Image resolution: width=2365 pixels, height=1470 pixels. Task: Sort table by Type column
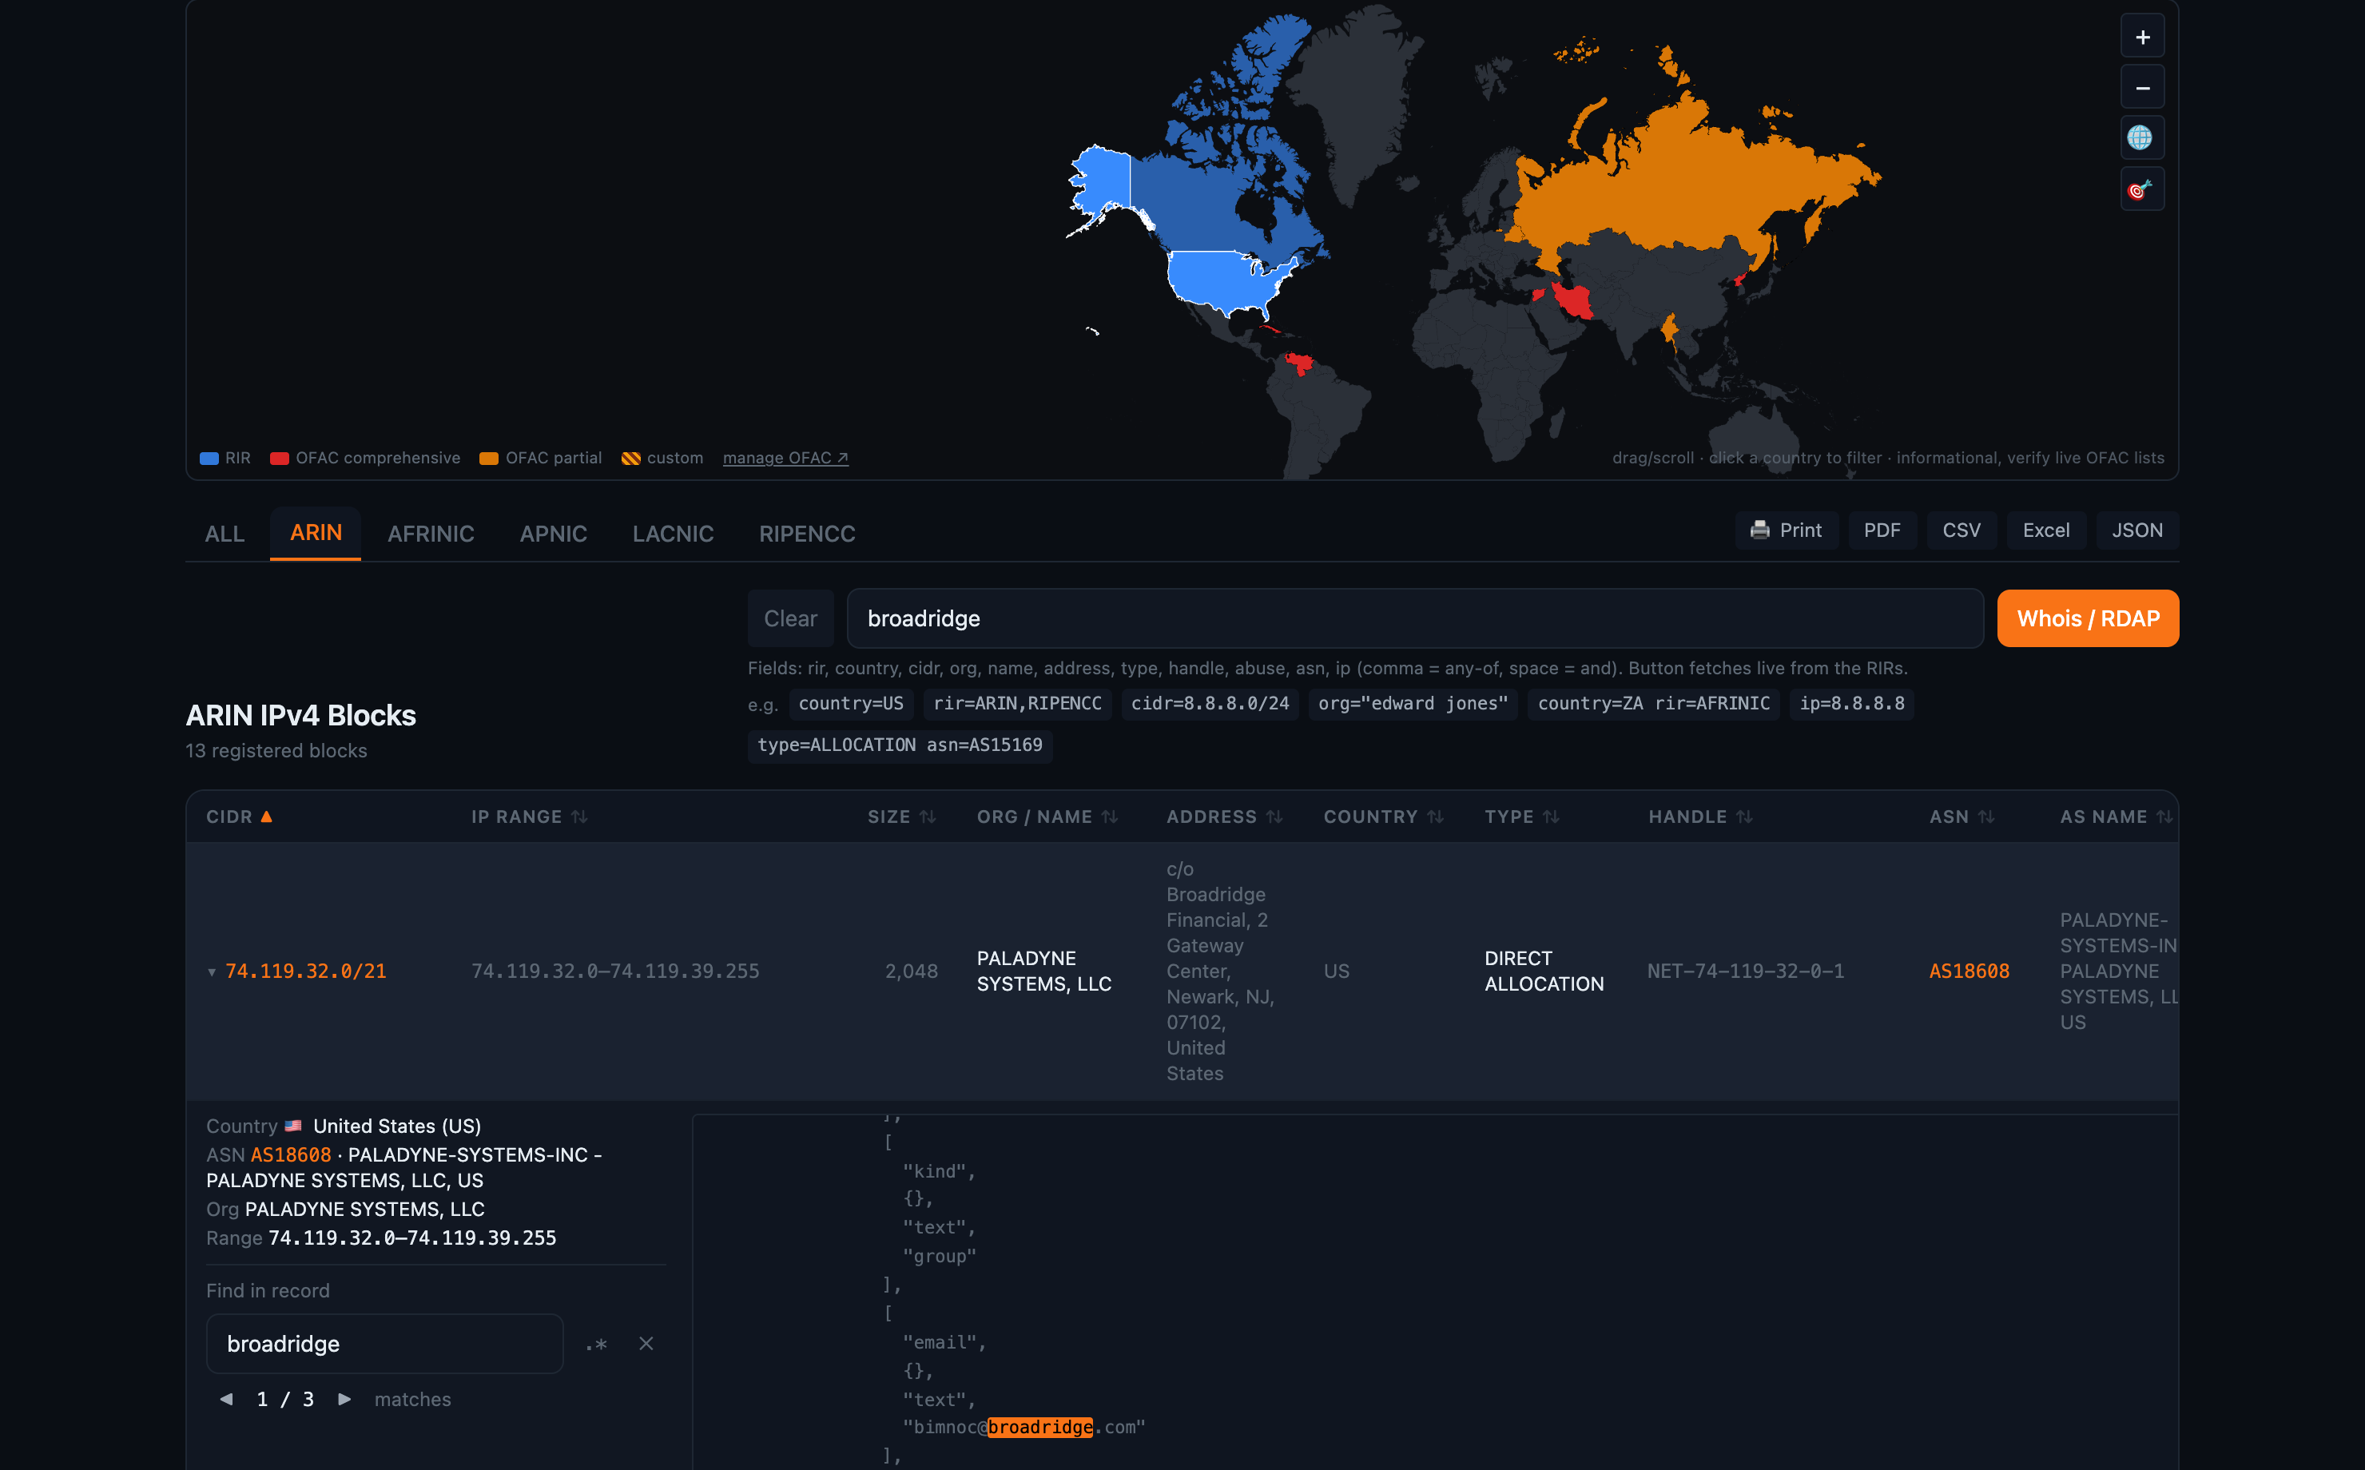pyautogui.click(x=1521, y=816)
